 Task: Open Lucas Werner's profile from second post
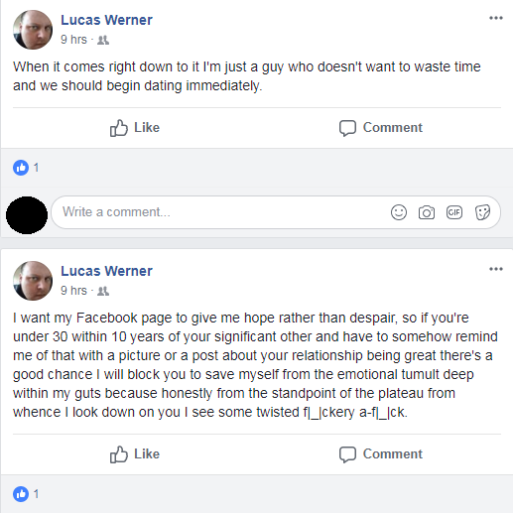(106, 271)
